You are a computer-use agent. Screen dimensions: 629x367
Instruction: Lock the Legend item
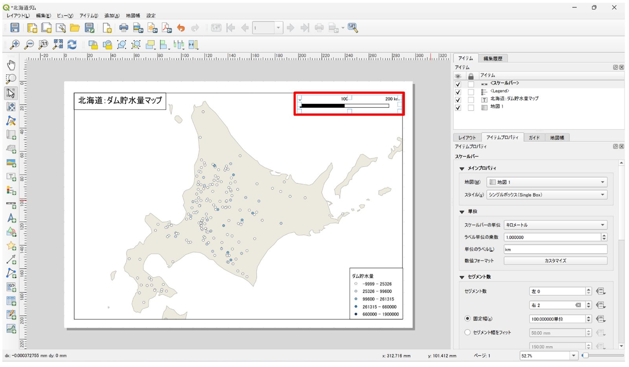click(x=471, y=92)
